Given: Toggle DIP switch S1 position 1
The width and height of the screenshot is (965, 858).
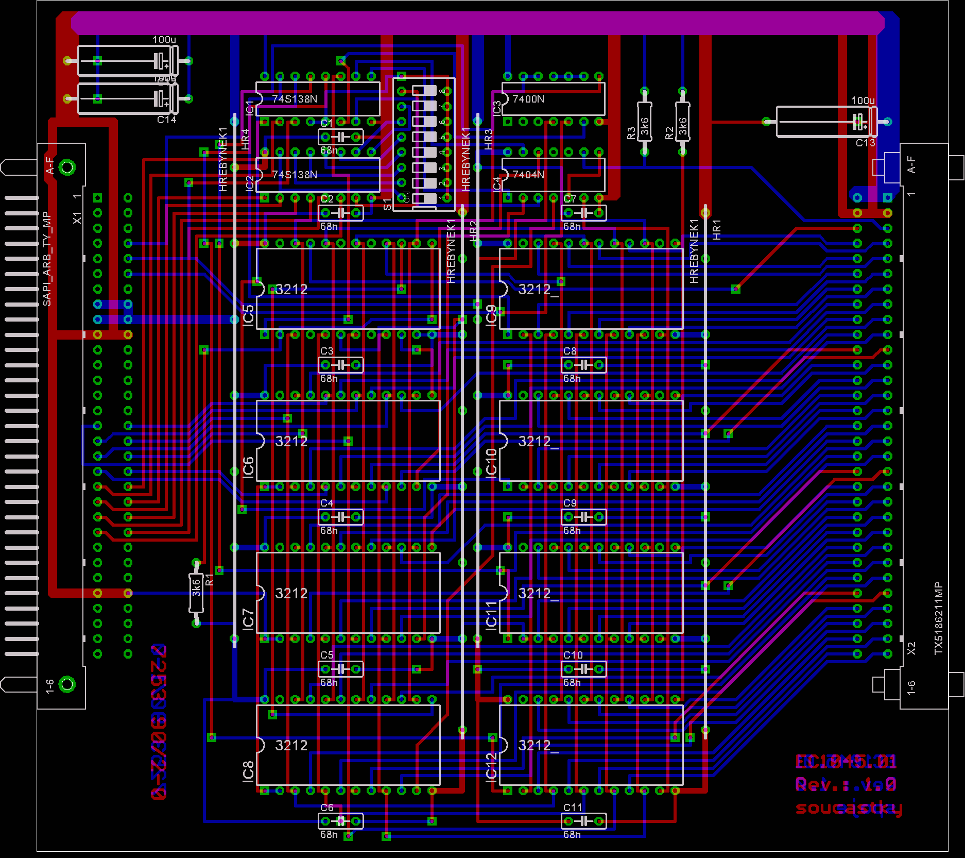Looking at the screenshot, I should [x=424, y=198].
